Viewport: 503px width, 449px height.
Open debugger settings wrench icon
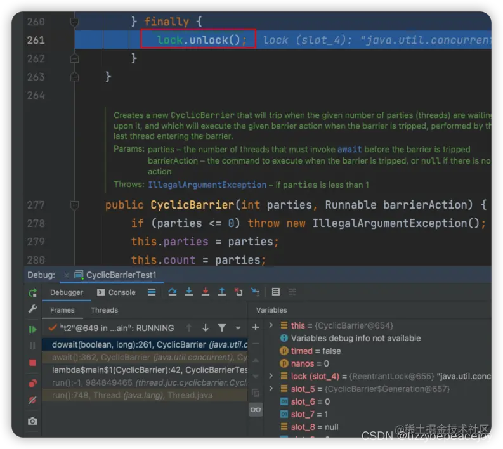[x=33, y=309]
